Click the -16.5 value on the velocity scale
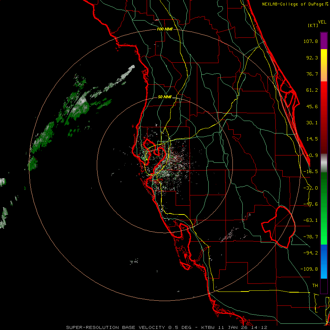This screenshot has height=330, width=330. click(x=311, y=172)
